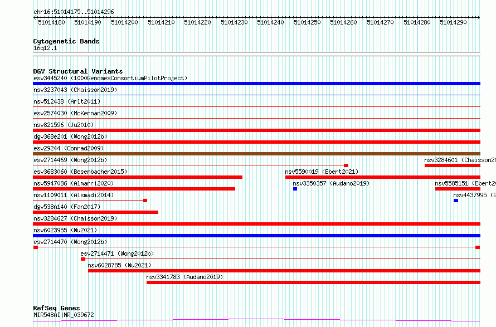
Task: Click the RefSeq Genes track title
Action: click(x=57, y=308)
